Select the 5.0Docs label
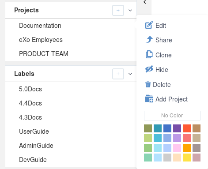 coord(30,89)
